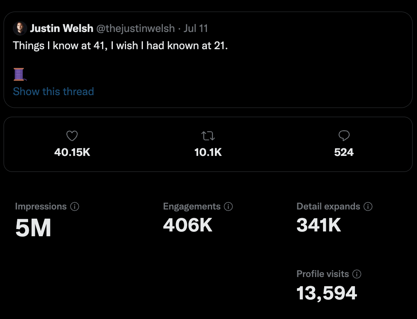Image resolution: width=417 pixels, height=319 pixels.
Task: Click the tweet text about 41 and 21
Action: pyautogui.click(x=120, y=46)
